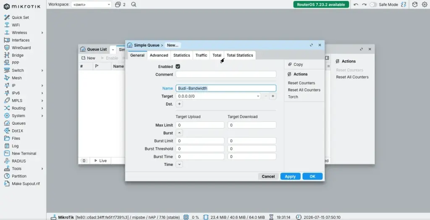Click the workspace search magnifier icon
430x220 pixels.
pyautogui.click(x=134, y=4)
